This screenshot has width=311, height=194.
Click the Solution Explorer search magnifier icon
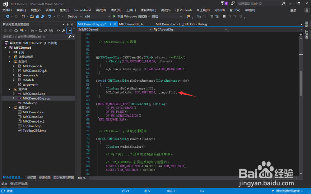point(70,37)
